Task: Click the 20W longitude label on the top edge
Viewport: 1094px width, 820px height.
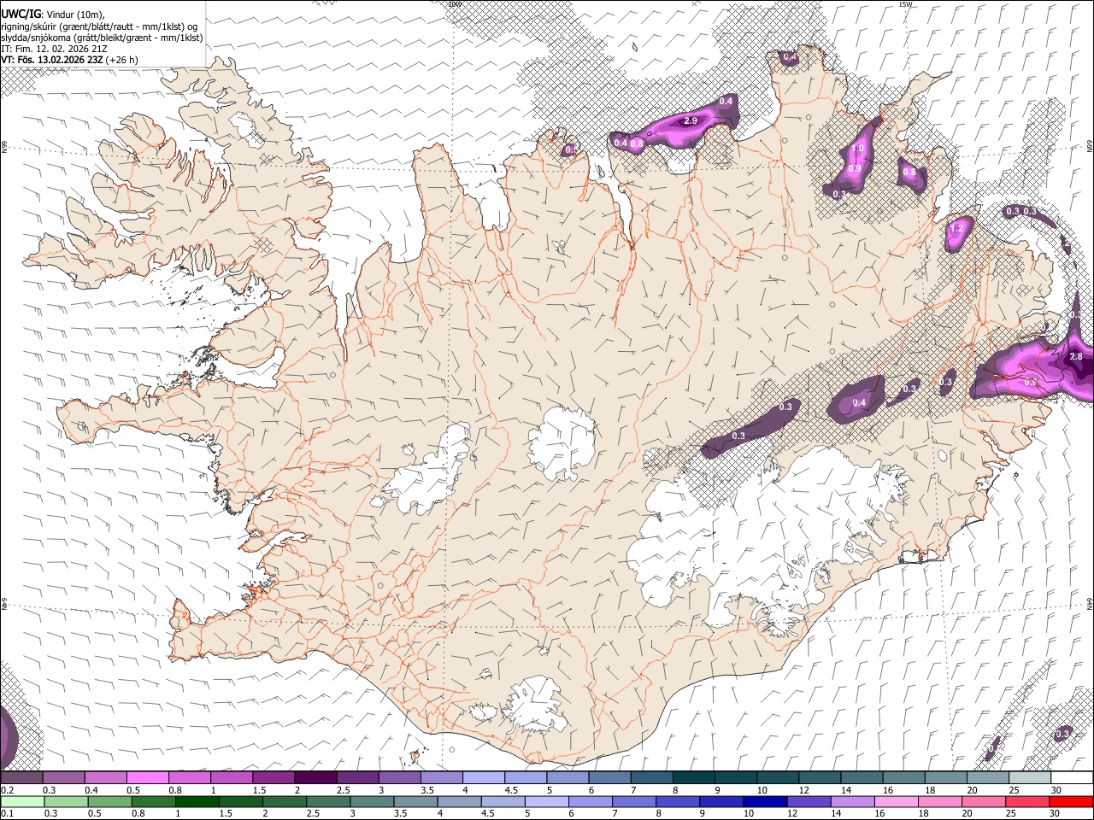Action: (455, 3)
